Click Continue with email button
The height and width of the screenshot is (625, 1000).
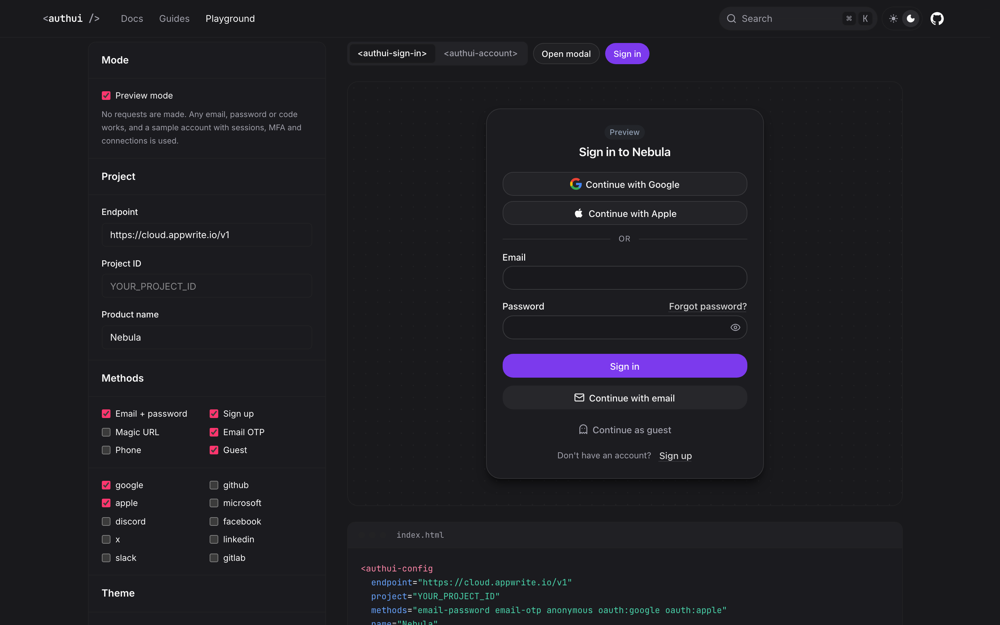pos(624,397)
